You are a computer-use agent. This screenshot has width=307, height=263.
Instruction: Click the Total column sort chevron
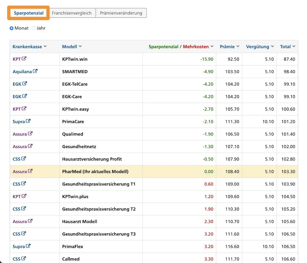294,46
